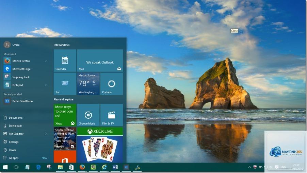Open the Cortana tile
Screen dimensions: 307x173
[x=111, y=84]
